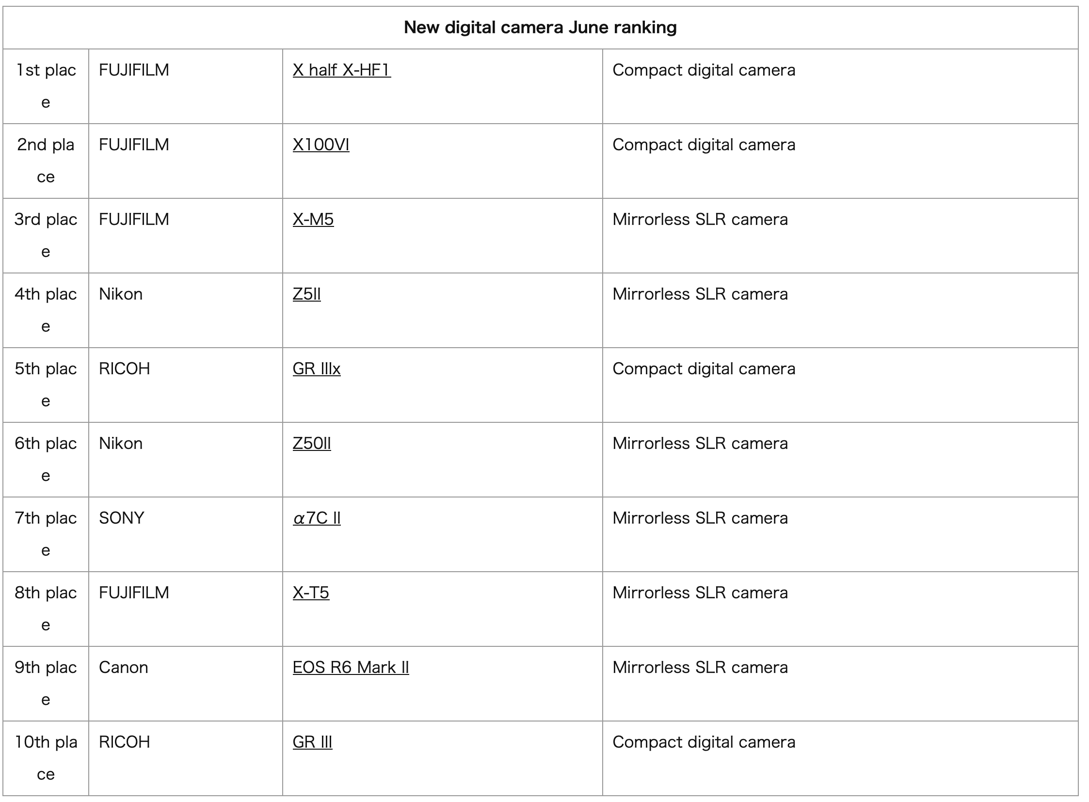Open the X half X-HF1 link
This screenshot has height=802, width=1089.
(x=341, y=70)
